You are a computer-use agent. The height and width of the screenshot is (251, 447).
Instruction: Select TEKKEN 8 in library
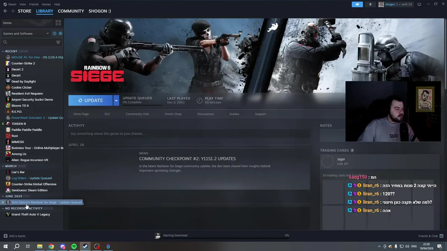tap(19, 124)
